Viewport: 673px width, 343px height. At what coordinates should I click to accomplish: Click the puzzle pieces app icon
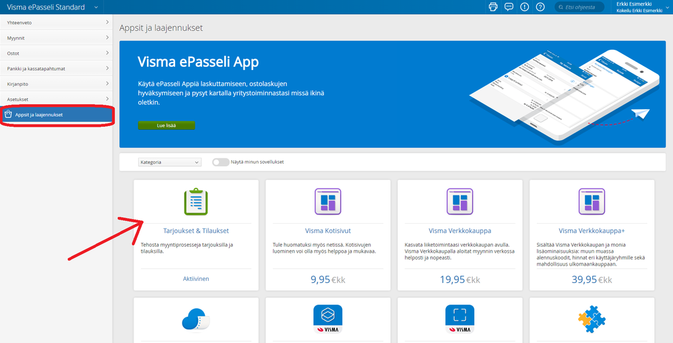click(x=591, y=319)
